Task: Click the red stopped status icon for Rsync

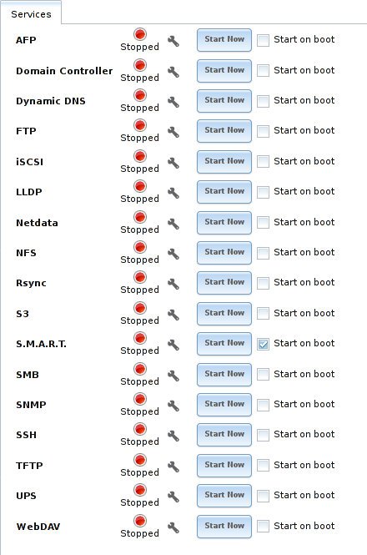Action: pos(140,277)
